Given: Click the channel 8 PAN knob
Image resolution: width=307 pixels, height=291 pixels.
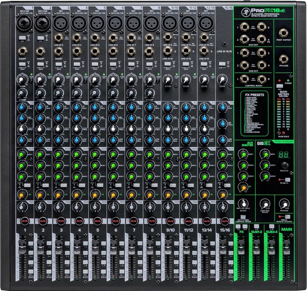Looking at the screenshot, I should 149,206.
